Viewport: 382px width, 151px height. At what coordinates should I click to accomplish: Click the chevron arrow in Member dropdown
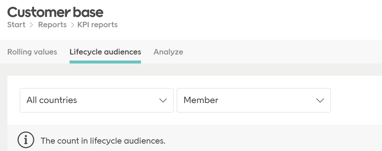tap(320, 100)
